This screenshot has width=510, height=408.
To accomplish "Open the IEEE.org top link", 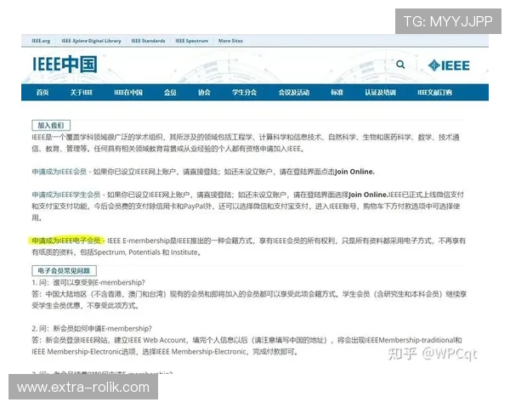I will point(41,41).
